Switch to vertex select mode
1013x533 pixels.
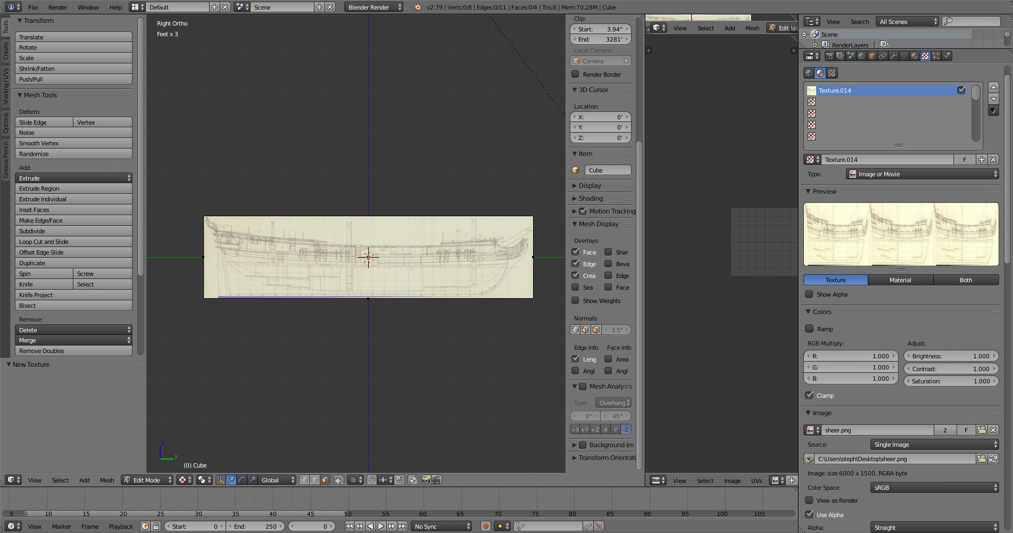tap(304, 480)
